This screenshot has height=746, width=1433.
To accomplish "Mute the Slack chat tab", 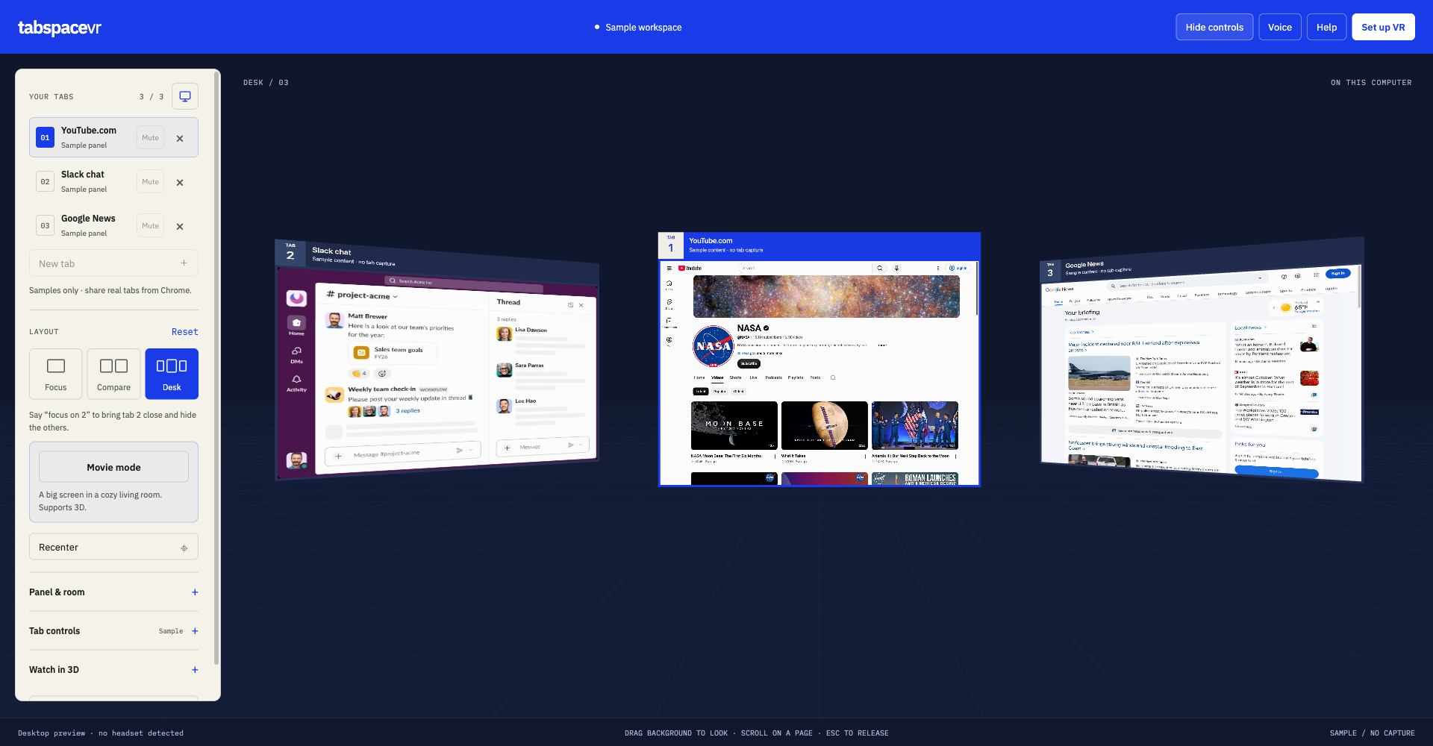I will coord(150,181).
